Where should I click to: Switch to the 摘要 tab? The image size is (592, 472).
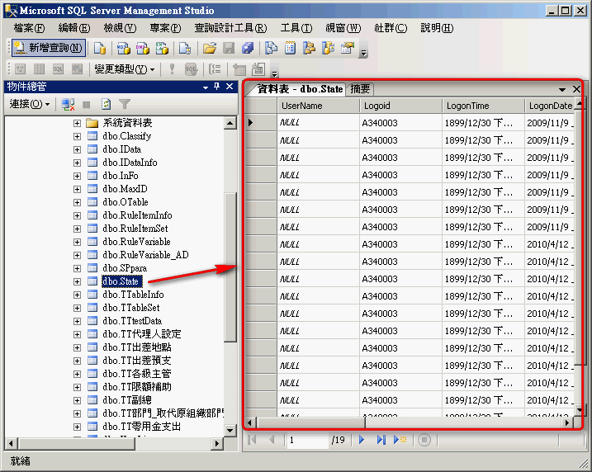click(x=360, y=89)
